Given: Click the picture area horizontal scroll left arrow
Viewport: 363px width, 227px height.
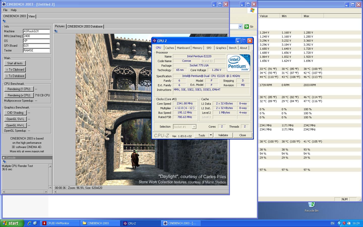Looking at the screenshot, I should [55, 192].
